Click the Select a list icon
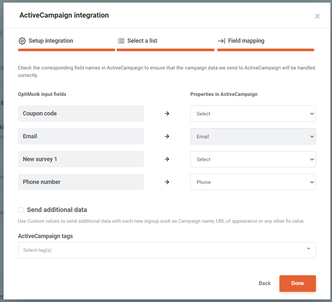Screen dimensions: 332x302 coord(121,41)
